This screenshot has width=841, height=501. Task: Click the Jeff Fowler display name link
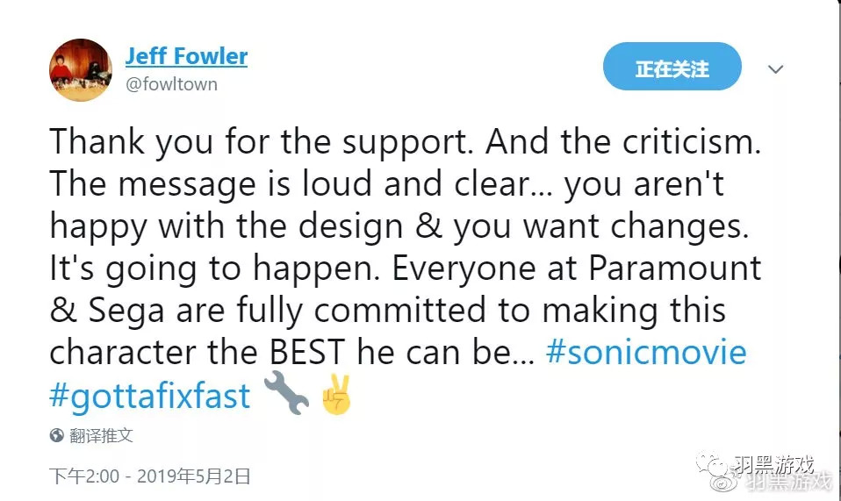pyautogui.click(x=186, y=57)
